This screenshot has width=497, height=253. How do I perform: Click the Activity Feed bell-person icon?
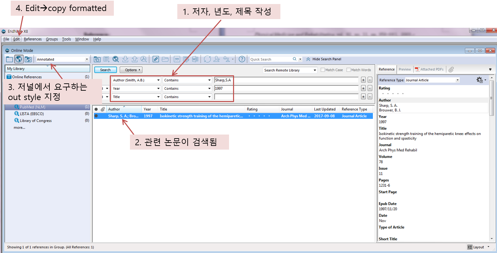point(227,59)
